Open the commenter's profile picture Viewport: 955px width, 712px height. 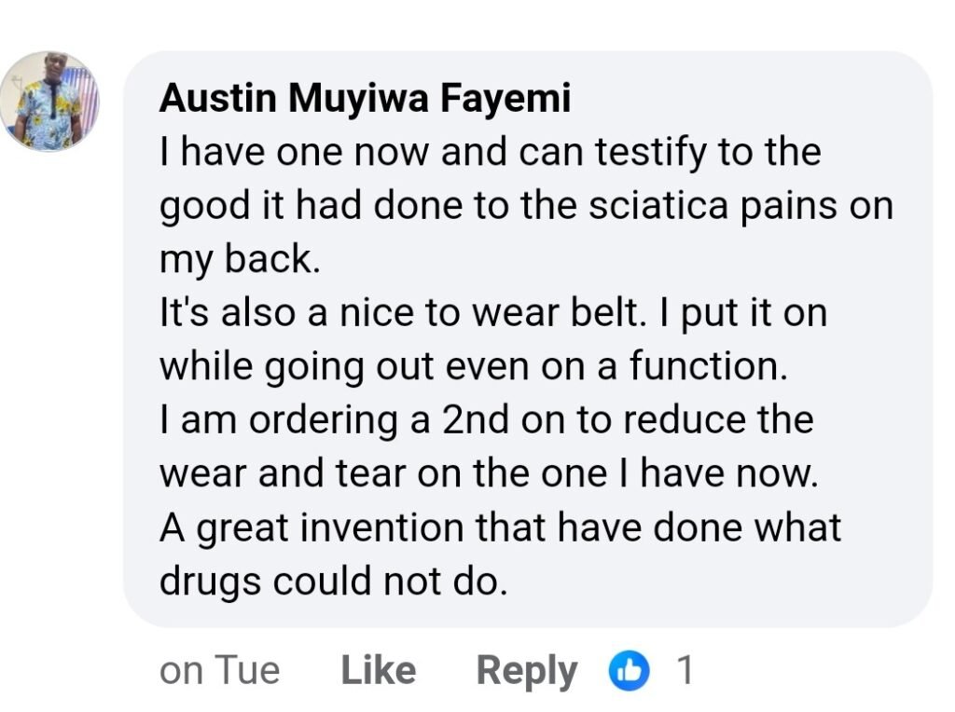point(49,101)
